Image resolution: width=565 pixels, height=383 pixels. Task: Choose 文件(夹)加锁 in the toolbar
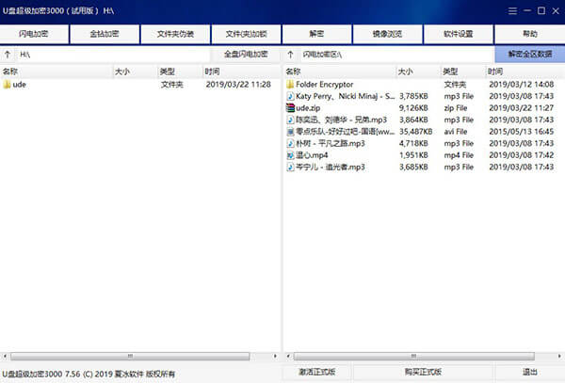click(246, 34)
